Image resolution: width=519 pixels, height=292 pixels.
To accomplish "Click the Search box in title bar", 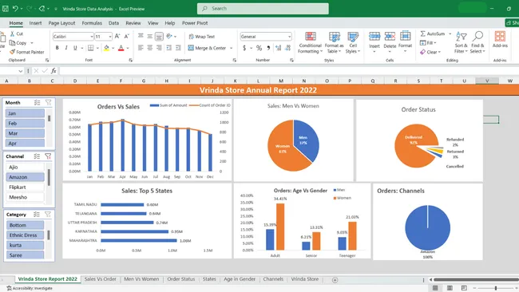I will [263, 9].
